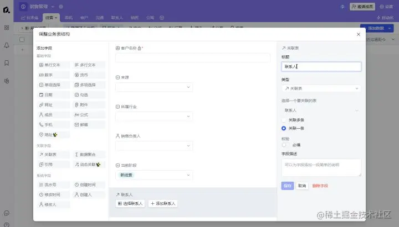Add a 修改时间 modified-time field
The height and width of the screenshot is (227, 399).
[x=53, y=194]
